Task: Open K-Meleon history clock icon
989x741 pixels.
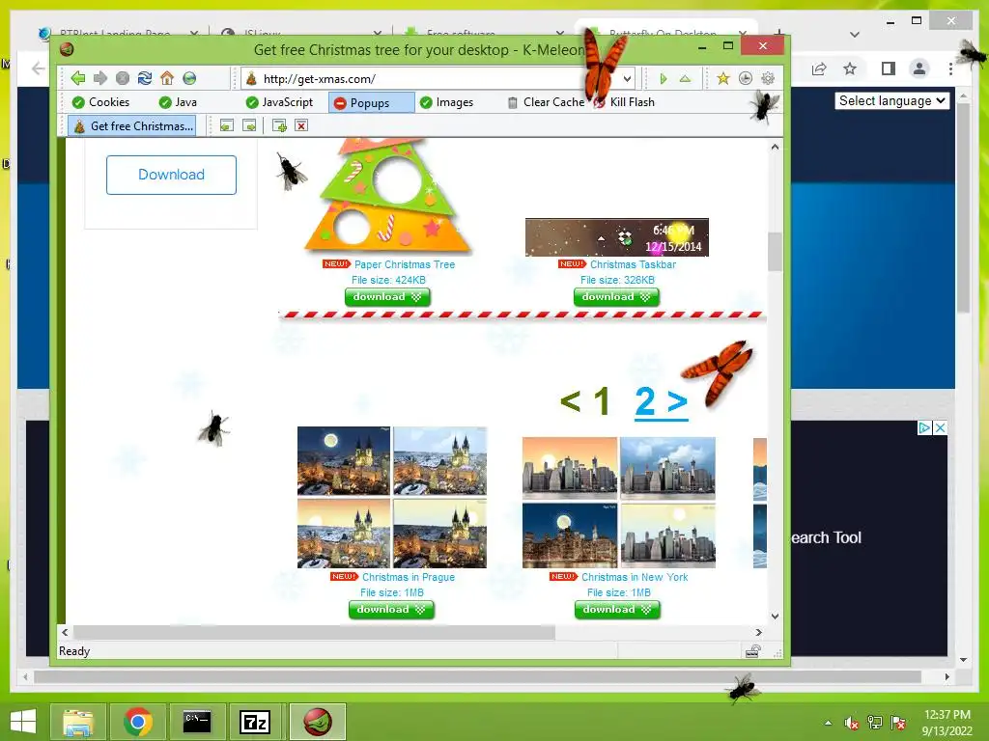Action: click(x=745, y=78)
